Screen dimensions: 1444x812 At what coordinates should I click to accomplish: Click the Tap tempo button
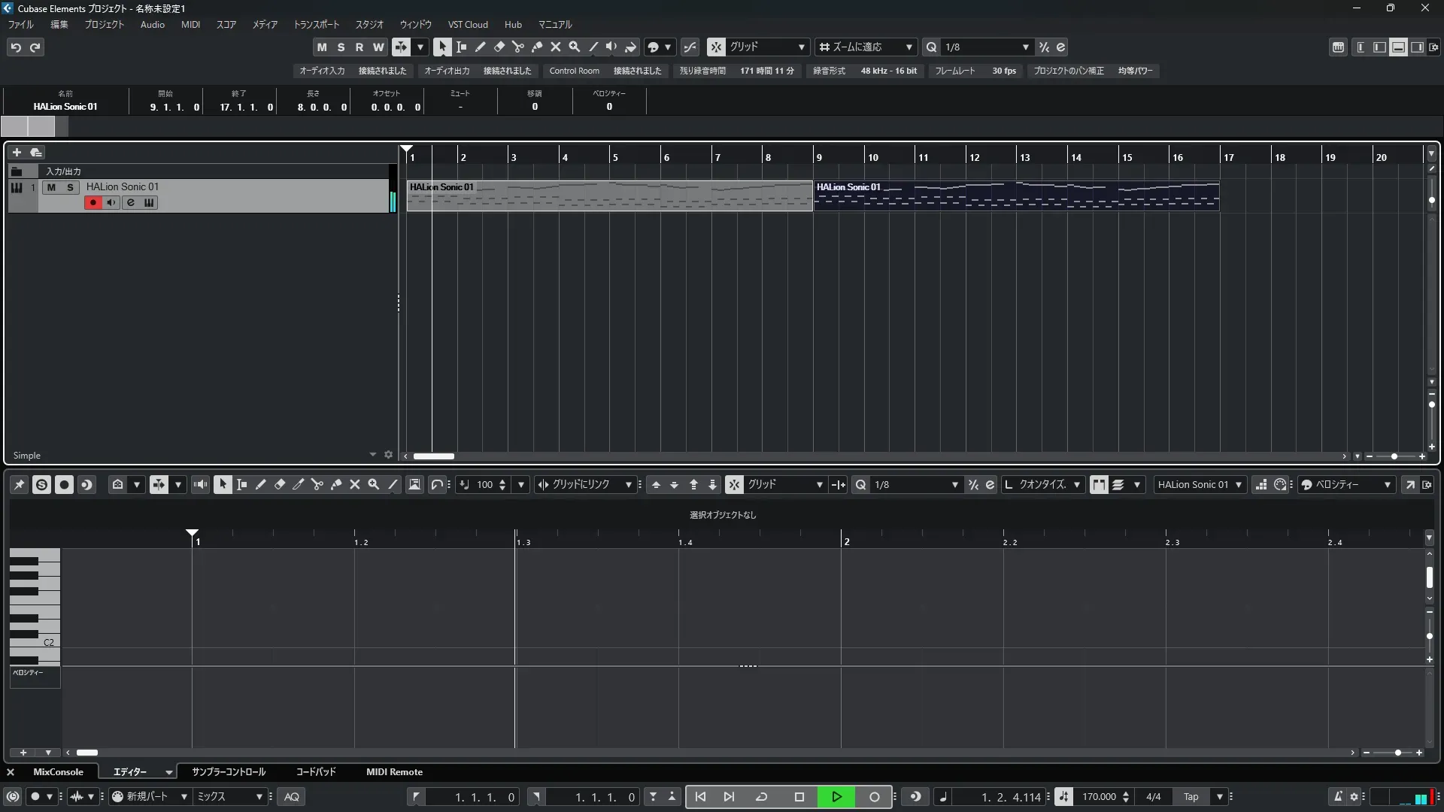click(x=1191, y=797)
